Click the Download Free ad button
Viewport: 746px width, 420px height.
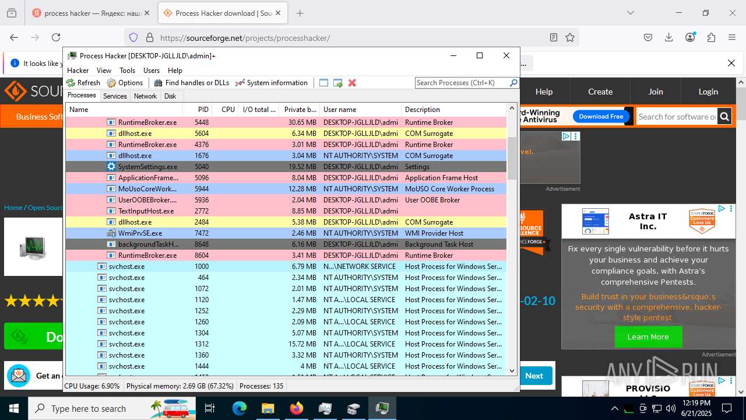click(x=601, y=117)
